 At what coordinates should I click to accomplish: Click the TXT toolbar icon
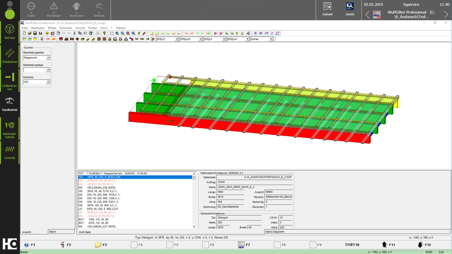pyautogui.click(x=137, y=39)
